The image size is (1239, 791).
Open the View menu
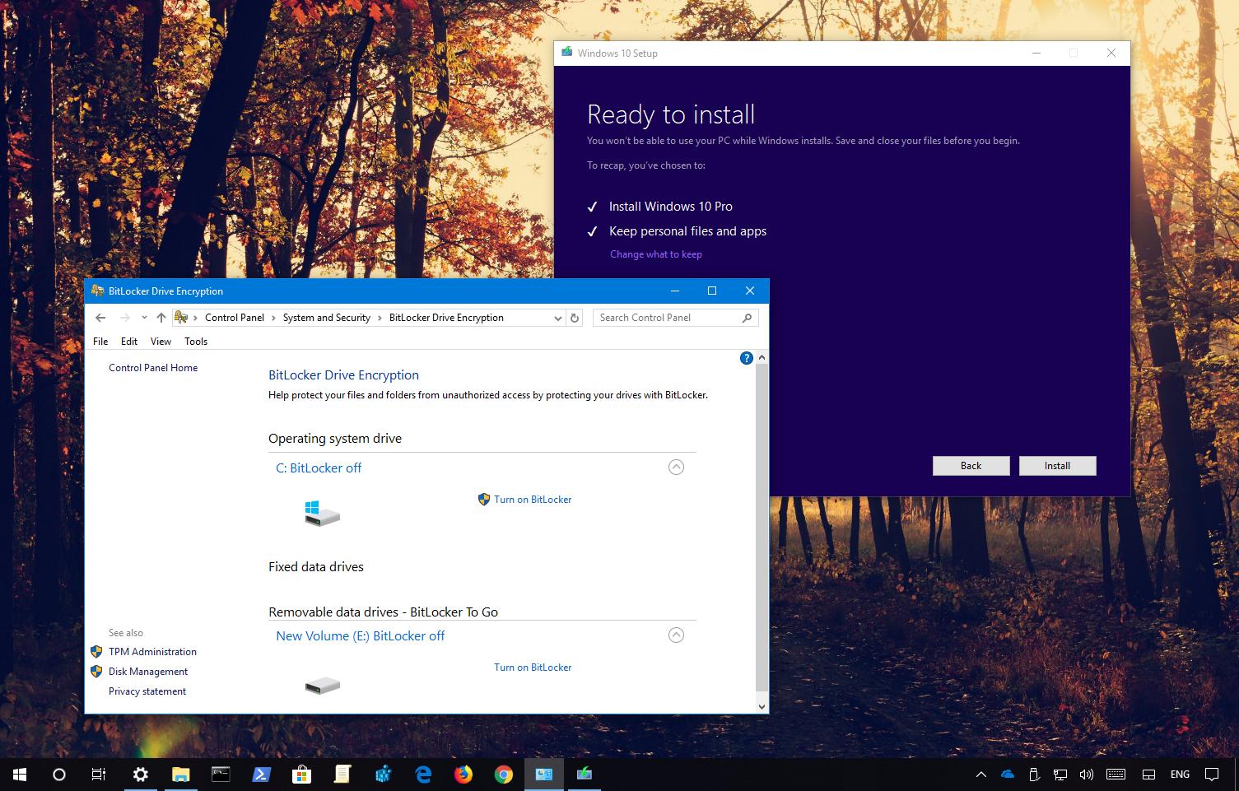tap(161, 341)
